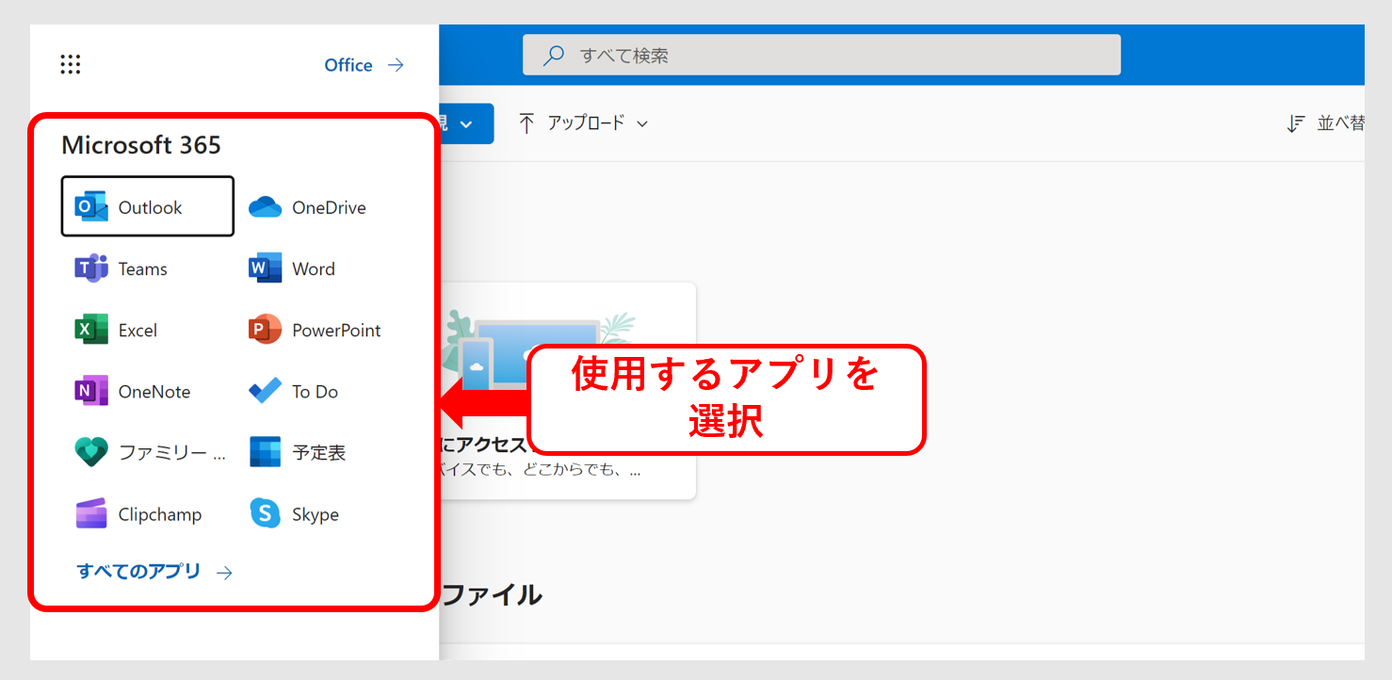
Task: Open the PowerPoint app
Action: (315, 330)
